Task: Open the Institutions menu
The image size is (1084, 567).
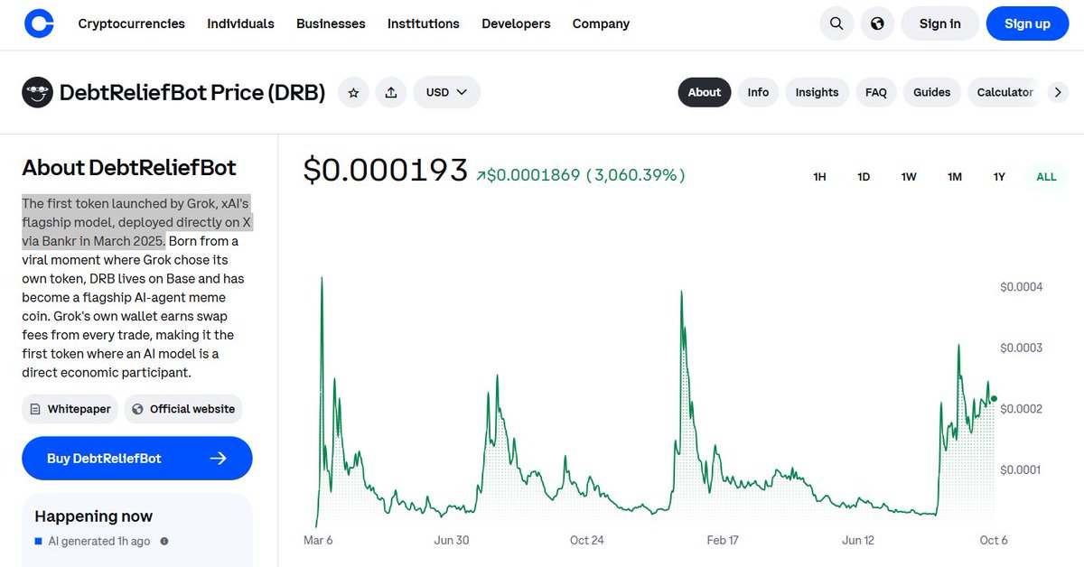Action: tap(424, 23)
